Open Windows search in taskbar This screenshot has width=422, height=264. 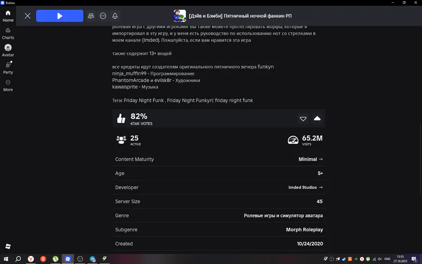[x=18, y=259]
